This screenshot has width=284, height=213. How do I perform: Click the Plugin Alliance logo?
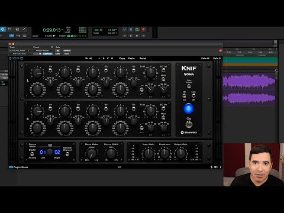coord(18,167)
